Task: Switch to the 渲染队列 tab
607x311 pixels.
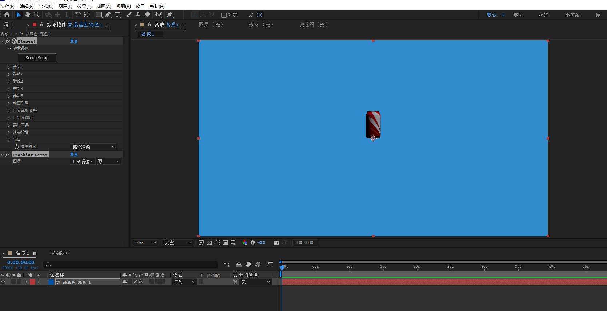Action: 60,253
